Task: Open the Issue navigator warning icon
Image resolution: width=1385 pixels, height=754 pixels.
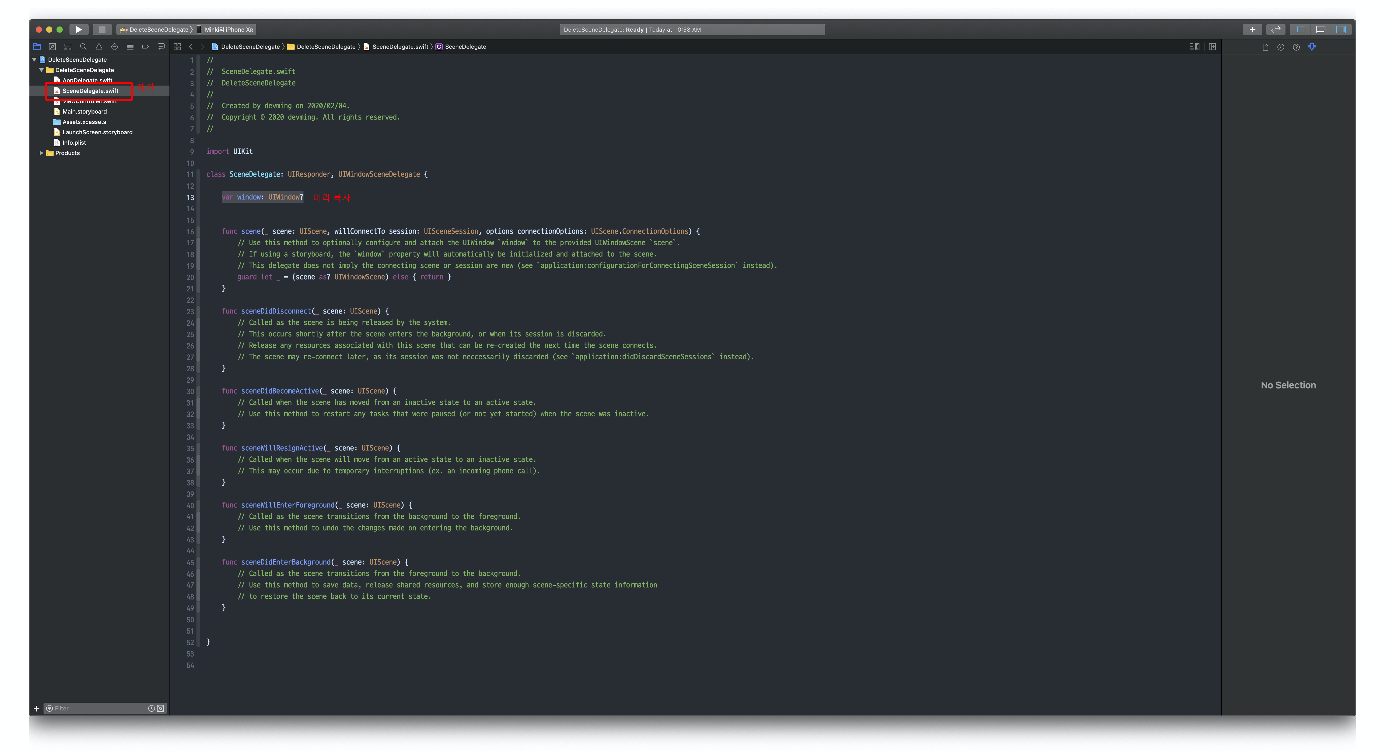Action: (x=99, y=47)
